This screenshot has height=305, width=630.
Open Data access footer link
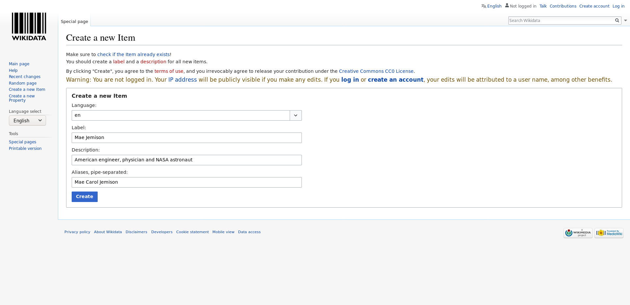249,232
